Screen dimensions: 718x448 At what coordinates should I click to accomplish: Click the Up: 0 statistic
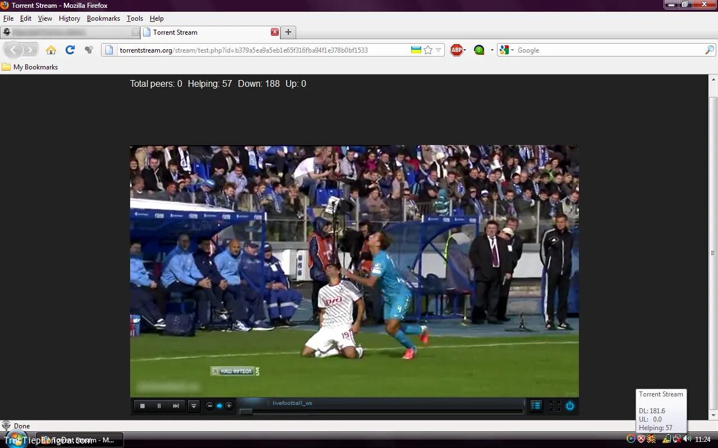tap(296, 84)
